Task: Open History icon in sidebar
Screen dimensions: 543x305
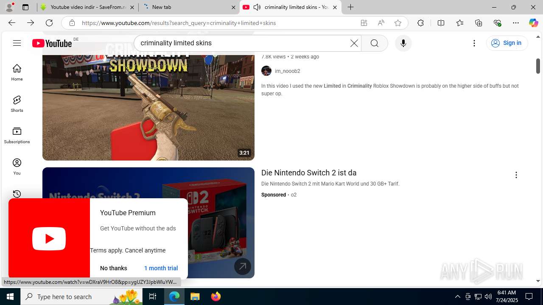Action: 17,194
